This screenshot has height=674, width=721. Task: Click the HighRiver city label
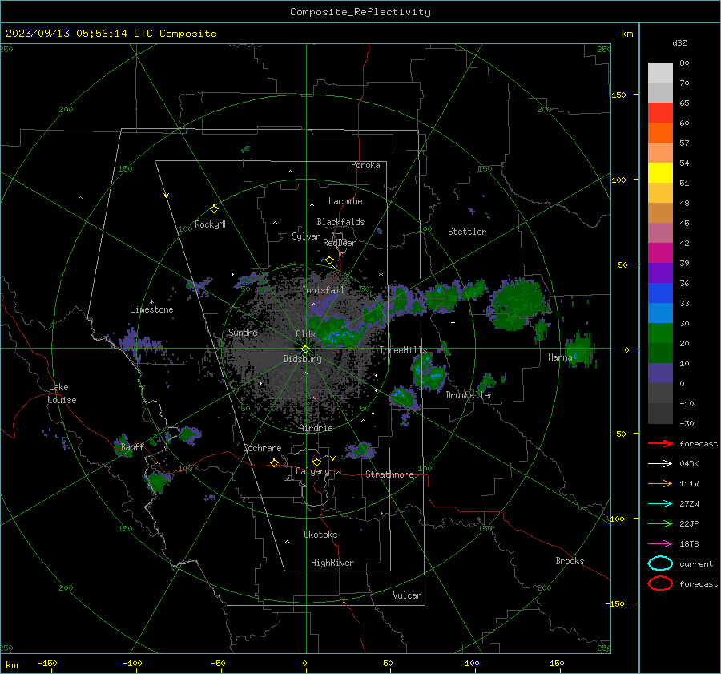tap(332, 563)
